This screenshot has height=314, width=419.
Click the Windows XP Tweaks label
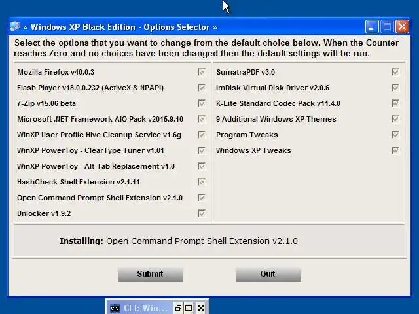point(253,150)
